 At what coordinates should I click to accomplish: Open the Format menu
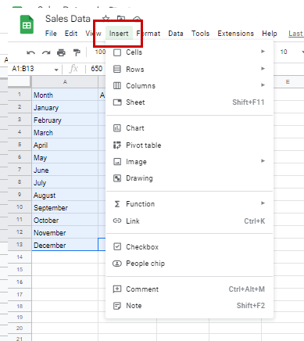pos(148,34)
